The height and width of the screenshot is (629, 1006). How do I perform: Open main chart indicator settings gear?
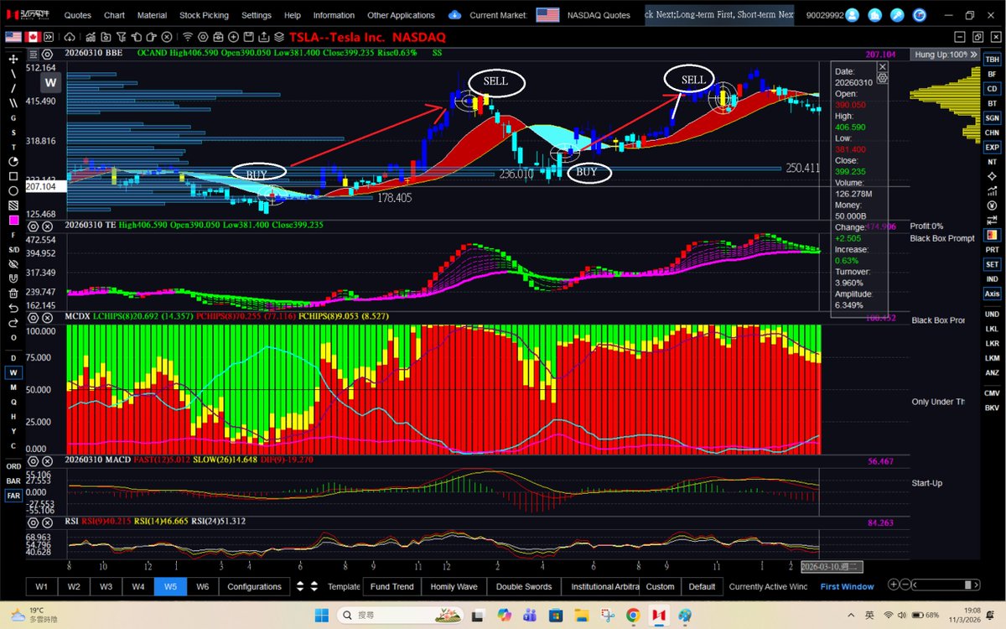click(47, 54)
